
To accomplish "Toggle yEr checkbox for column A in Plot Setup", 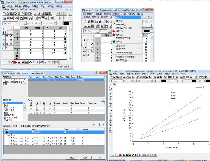I will click(x=44, y=106).
